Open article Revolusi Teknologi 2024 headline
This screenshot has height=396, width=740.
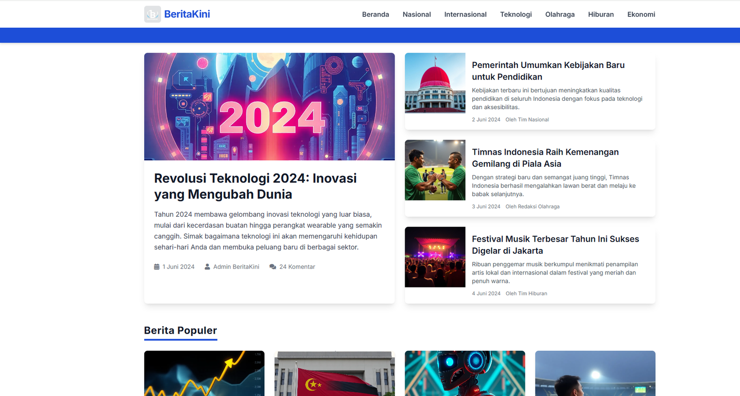click(255, 186)
